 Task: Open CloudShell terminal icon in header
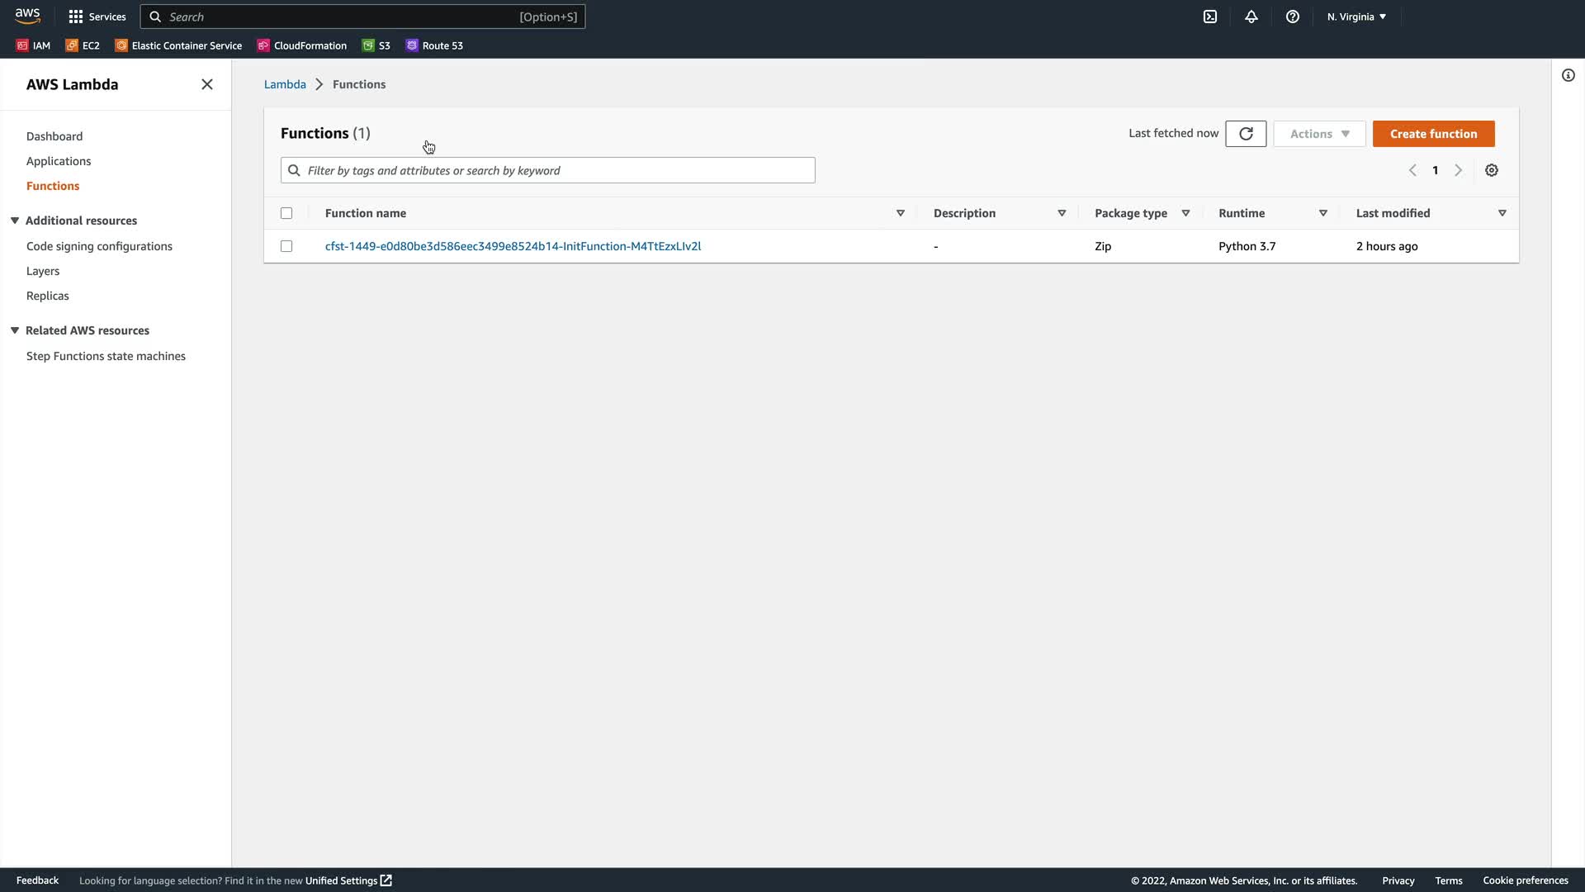(1210, 17)
